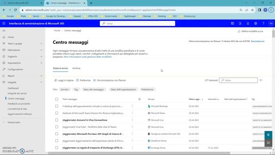Image resolution: width=275 pixels, height=155 pixels.
Task: Open more actions for Viva Pulse message
Action: 132,127
